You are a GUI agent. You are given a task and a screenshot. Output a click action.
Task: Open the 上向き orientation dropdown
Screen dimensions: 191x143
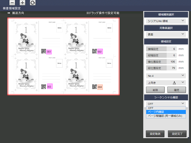[x=166, y=83]
